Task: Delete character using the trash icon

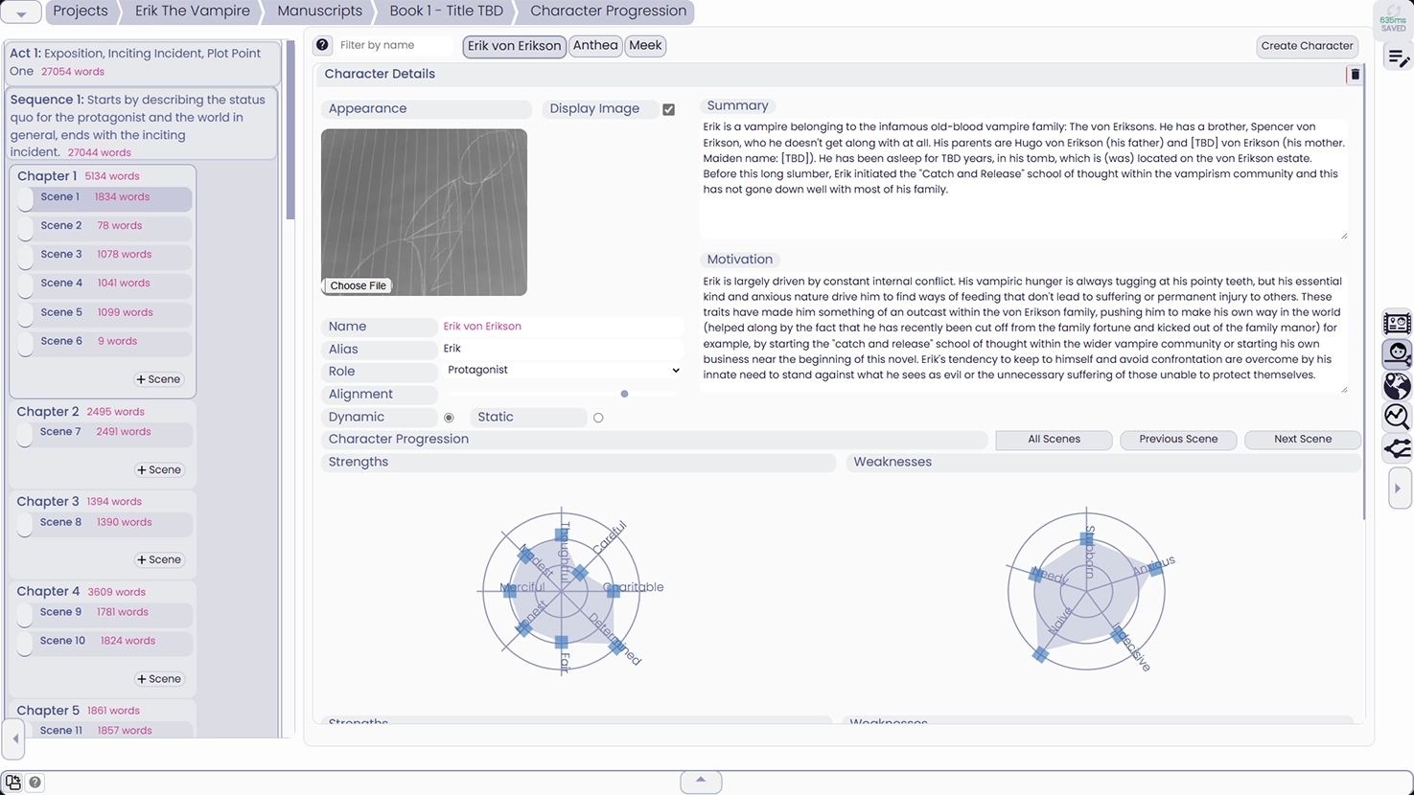Action: (x=1355, y=75)
